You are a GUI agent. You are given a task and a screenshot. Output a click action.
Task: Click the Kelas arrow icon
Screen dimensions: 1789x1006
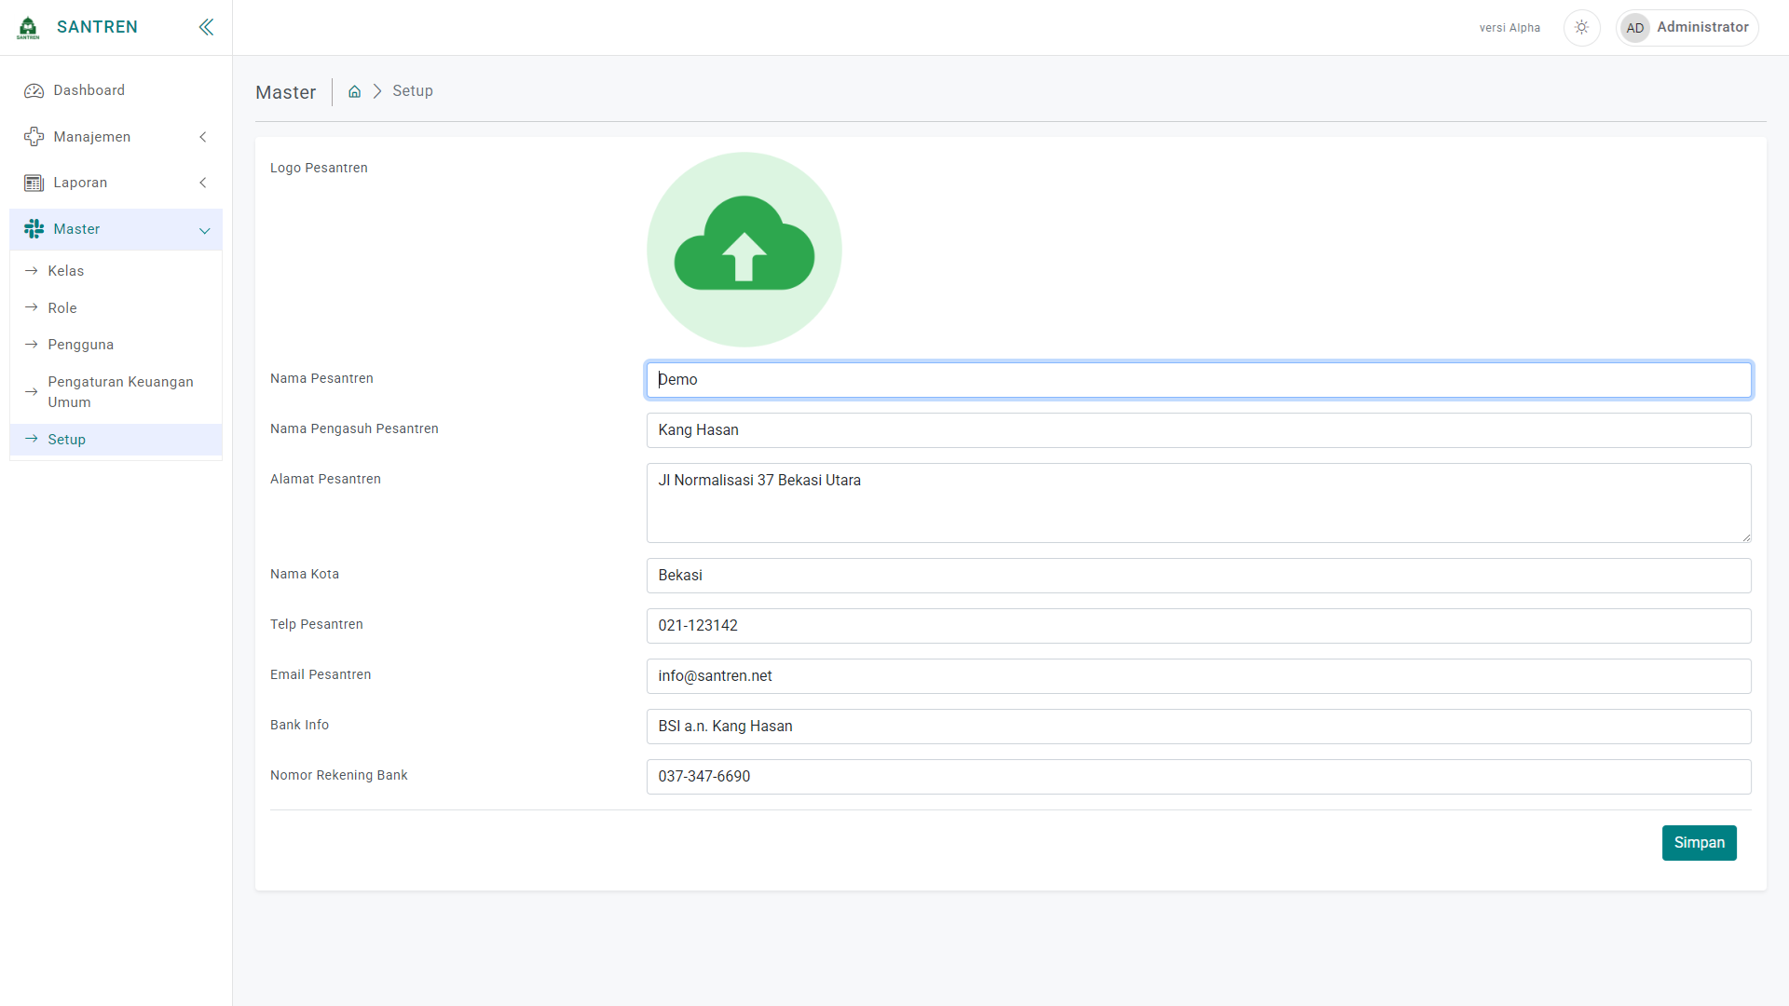[31, 271]
